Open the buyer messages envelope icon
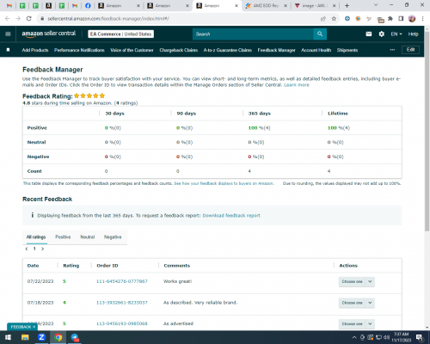This screenshot has height=344, width=430. pos(369,34)
